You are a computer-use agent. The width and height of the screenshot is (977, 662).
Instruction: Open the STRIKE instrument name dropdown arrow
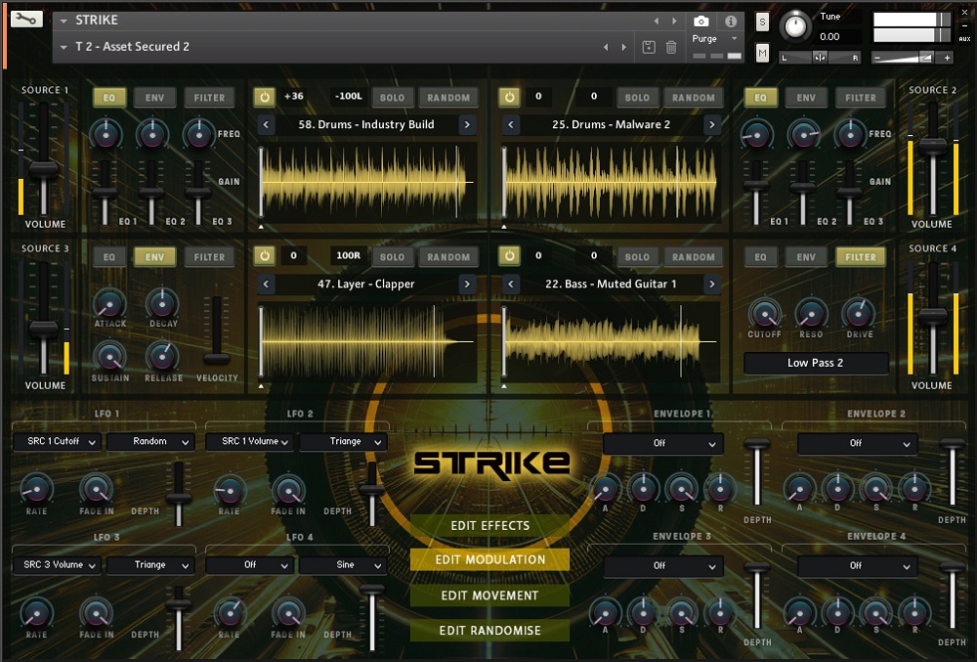[64, 21]
